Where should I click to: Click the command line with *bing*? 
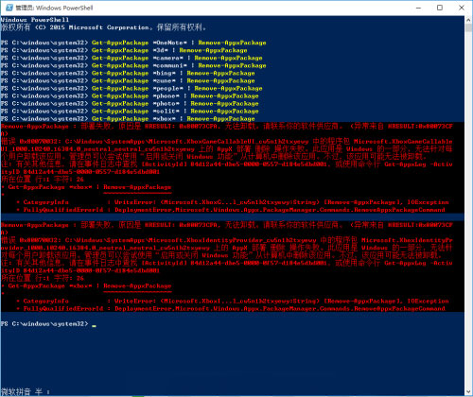(128, 73)
